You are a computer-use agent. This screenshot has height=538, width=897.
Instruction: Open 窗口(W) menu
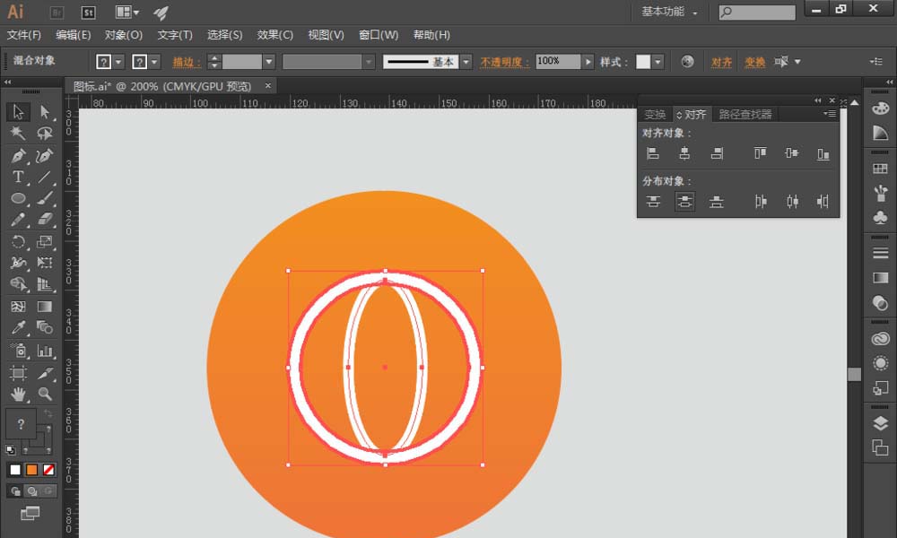click(379, 35)
